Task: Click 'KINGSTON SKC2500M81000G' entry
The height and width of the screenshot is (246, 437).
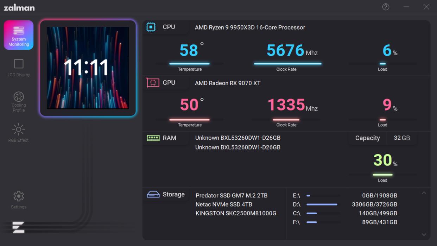Action: tap(236, 213)
